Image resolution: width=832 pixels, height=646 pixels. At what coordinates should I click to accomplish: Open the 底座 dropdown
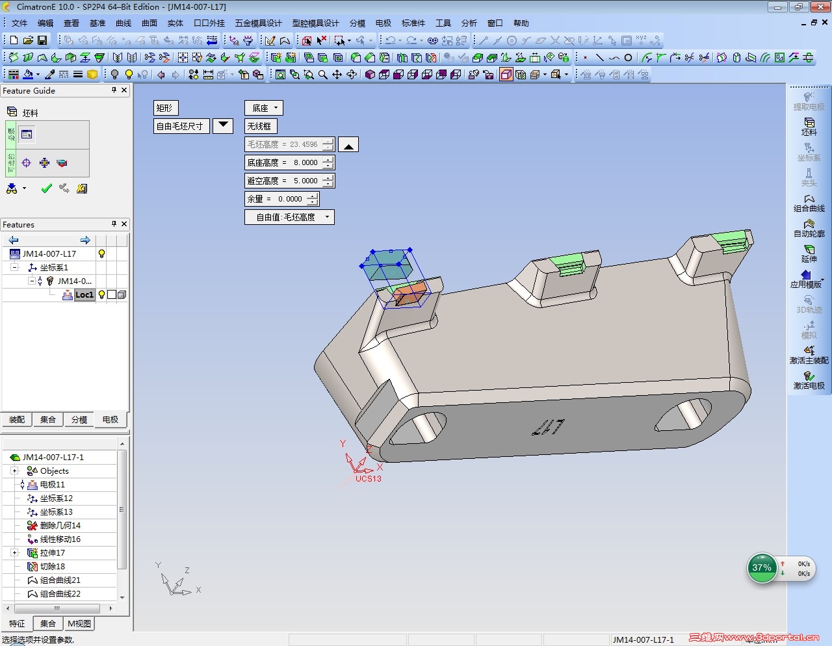(263, 108)
